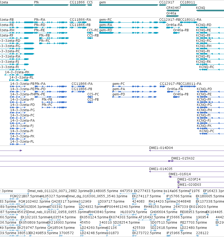Select transcript KCNQ-RG
Screen dimensions: 224x237
pyautogui.click(x=203, y=41)
